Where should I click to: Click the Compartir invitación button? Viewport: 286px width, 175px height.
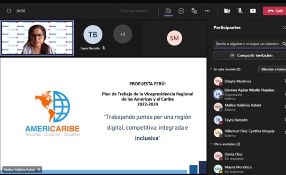[x=250, y=55]
